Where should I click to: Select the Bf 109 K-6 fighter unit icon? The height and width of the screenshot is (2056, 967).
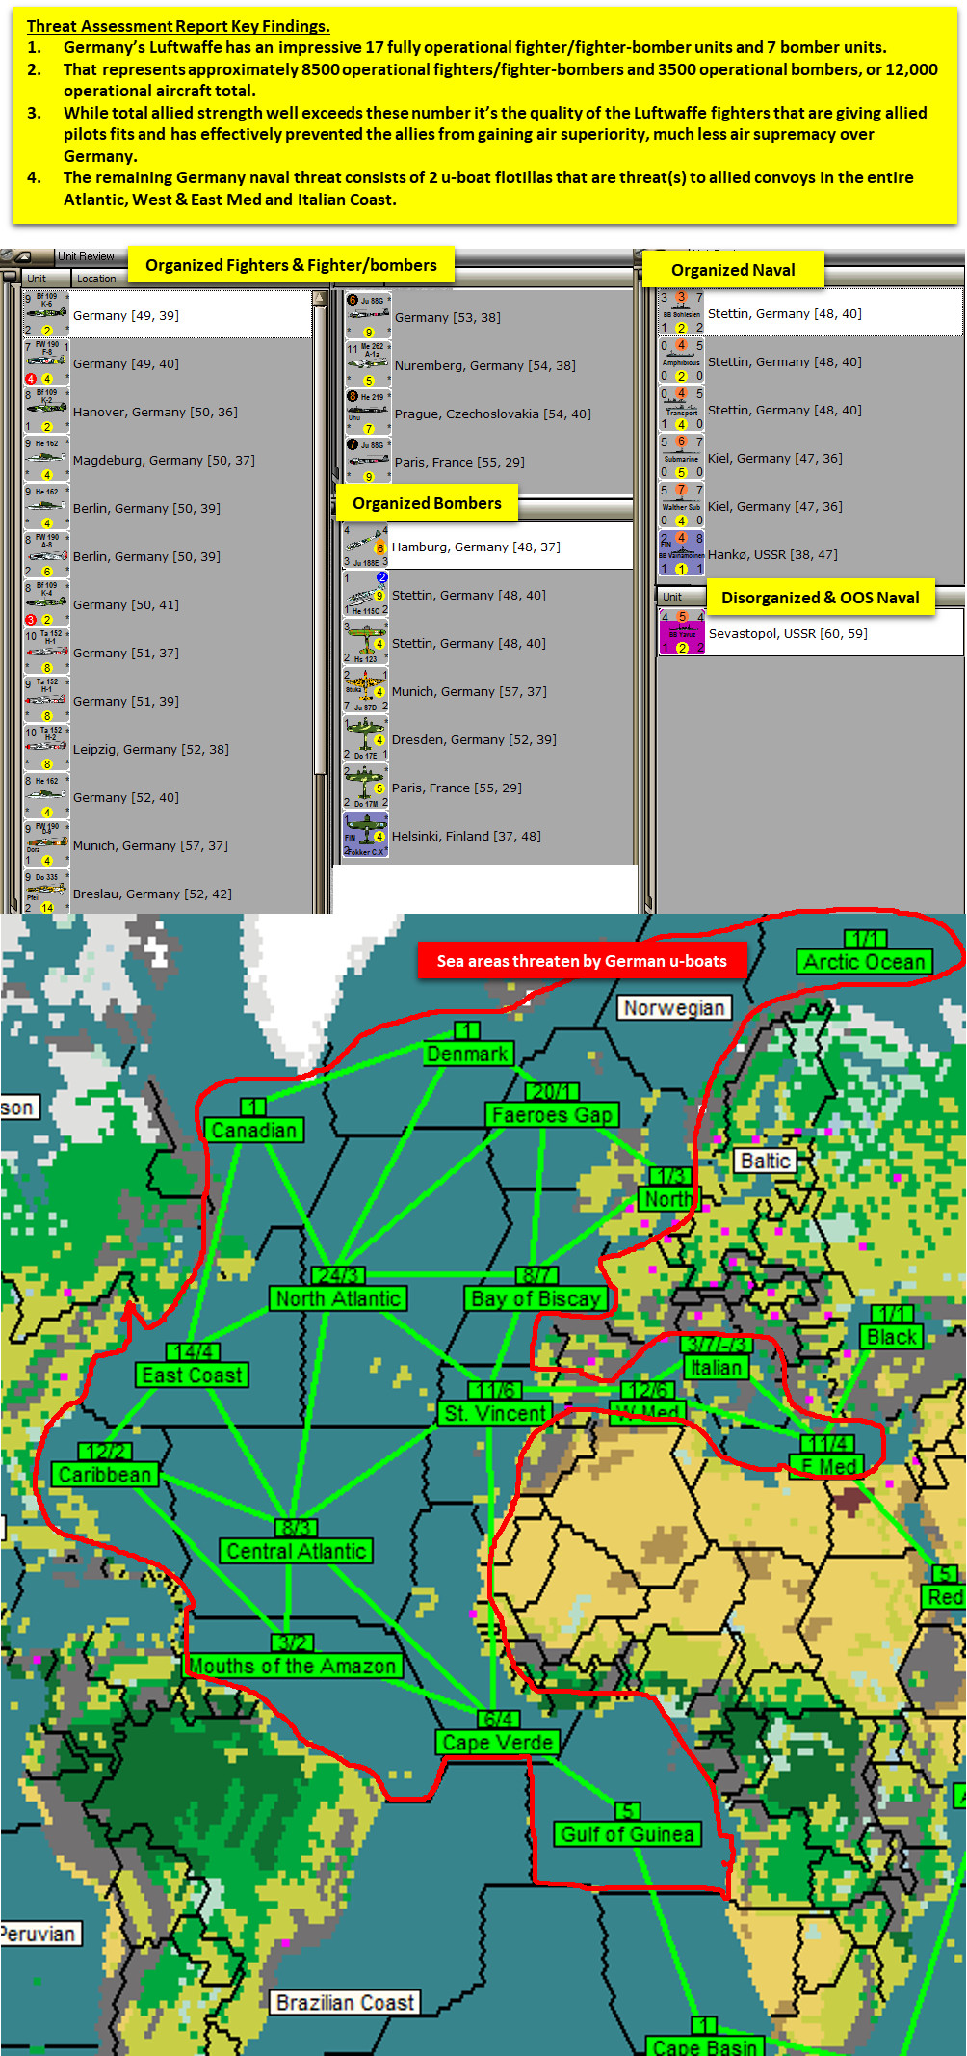tap(46, 314)
